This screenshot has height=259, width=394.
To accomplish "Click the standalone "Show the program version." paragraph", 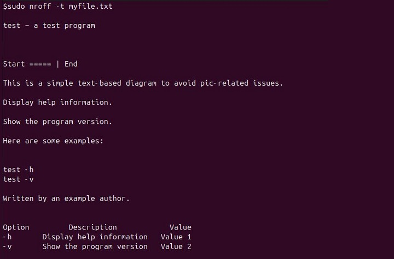I will pyautogui.click(x=57, y=122).
